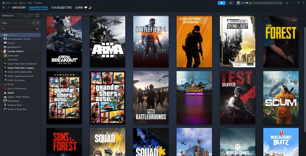Switch to the СООБЩЕСТВО tab
This screenshot has width=306, height=156.
[x=62, y=7]
